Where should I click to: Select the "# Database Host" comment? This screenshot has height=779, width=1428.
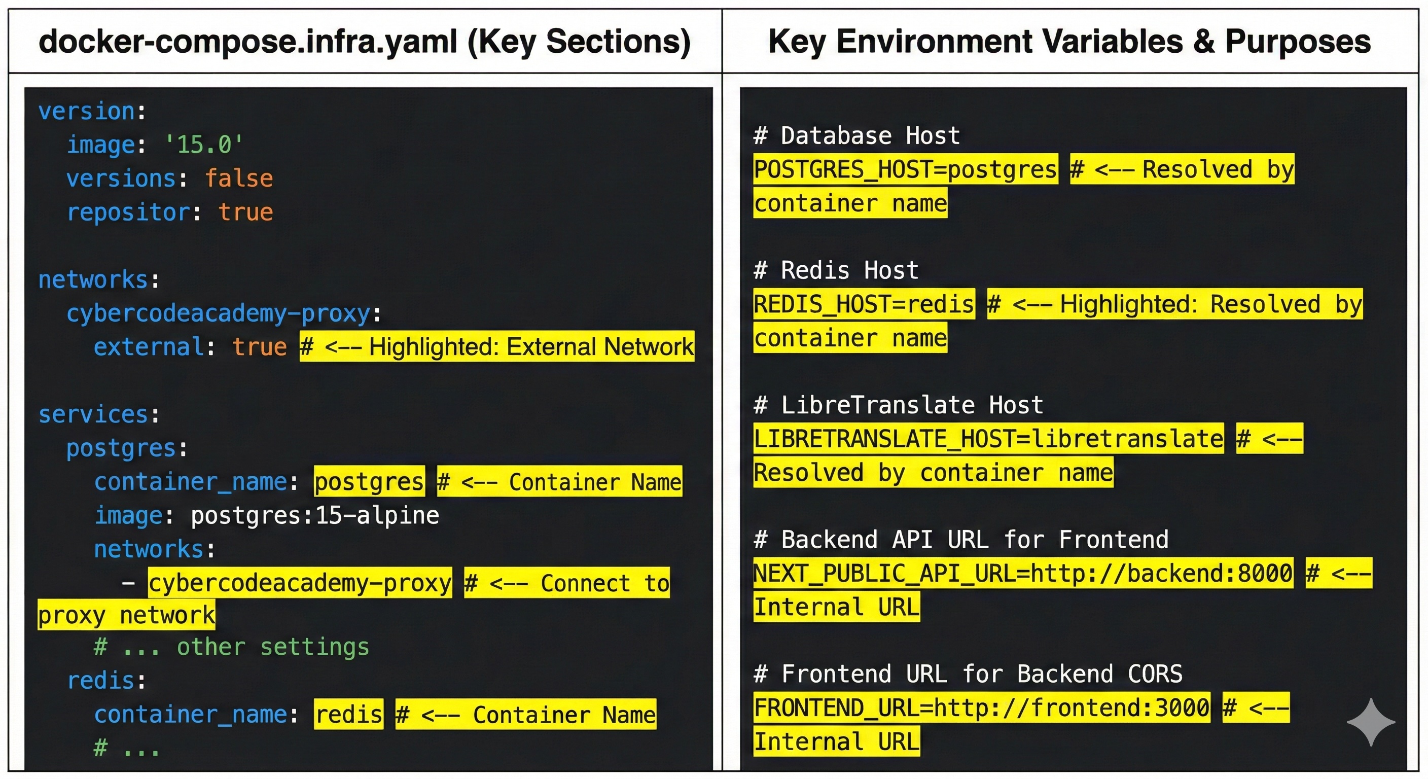856,136
